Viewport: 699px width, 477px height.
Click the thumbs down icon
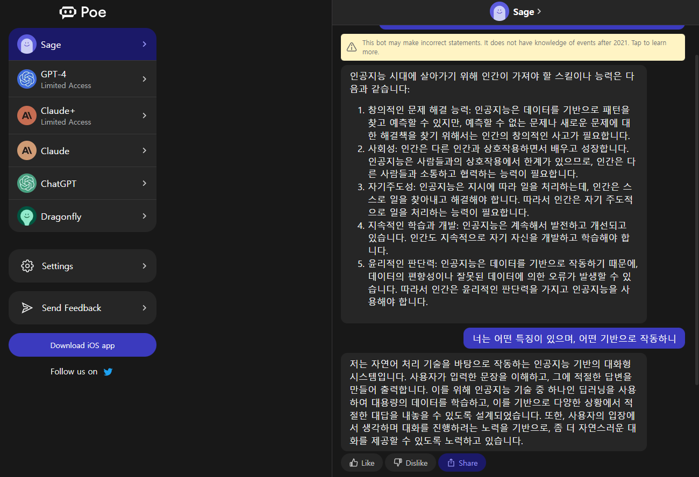[398, 462]
